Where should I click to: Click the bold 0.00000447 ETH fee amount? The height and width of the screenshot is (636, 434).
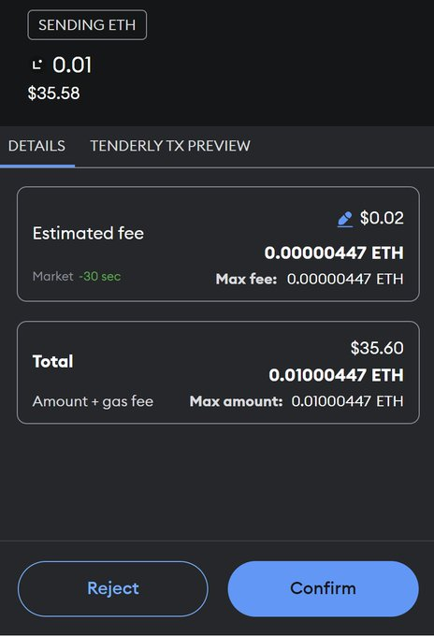click(334, 253)
